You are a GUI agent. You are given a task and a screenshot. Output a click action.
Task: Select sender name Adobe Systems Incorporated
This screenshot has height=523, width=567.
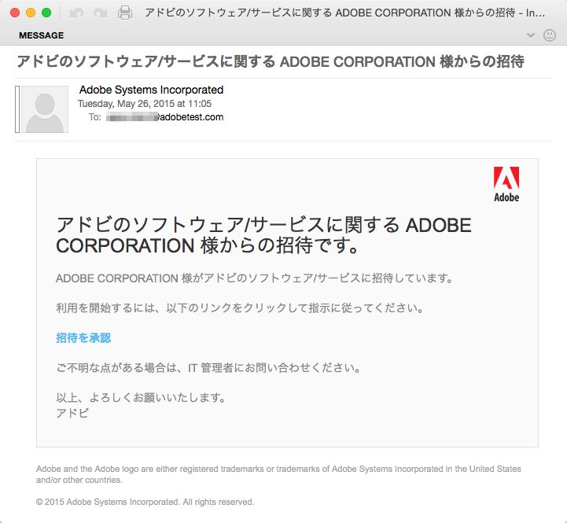point(152,90)
